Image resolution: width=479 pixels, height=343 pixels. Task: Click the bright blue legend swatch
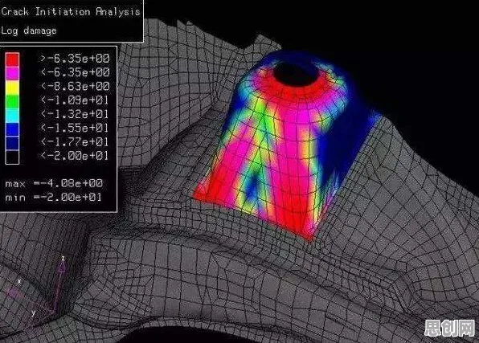[x=12, y=129]
